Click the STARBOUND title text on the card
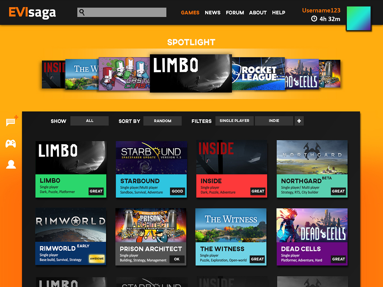 point(140,181)
